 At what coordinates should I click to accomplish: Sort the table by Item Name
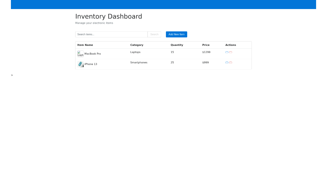pyautogui.click(x=85, y=45)
